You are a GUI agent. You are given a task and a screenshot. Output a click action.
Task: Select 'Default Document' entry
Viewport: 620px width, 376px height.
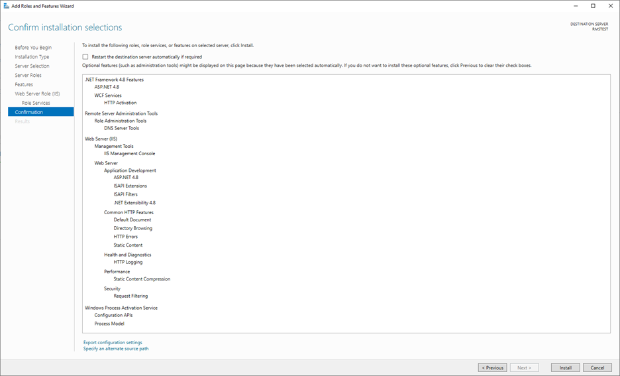(132, 219)
